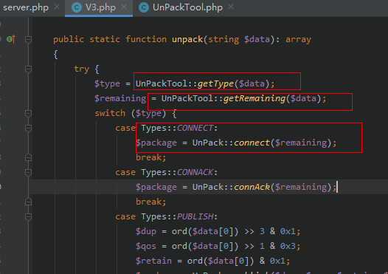Click the $data parameter in the unpack signature

click(257, 39)
